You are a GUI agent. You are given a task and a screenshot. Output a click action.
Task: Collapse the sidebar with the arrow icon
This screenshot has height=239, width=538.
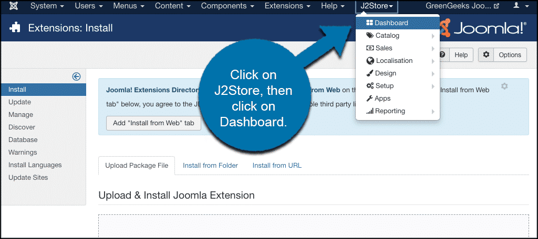pos(76,77)
